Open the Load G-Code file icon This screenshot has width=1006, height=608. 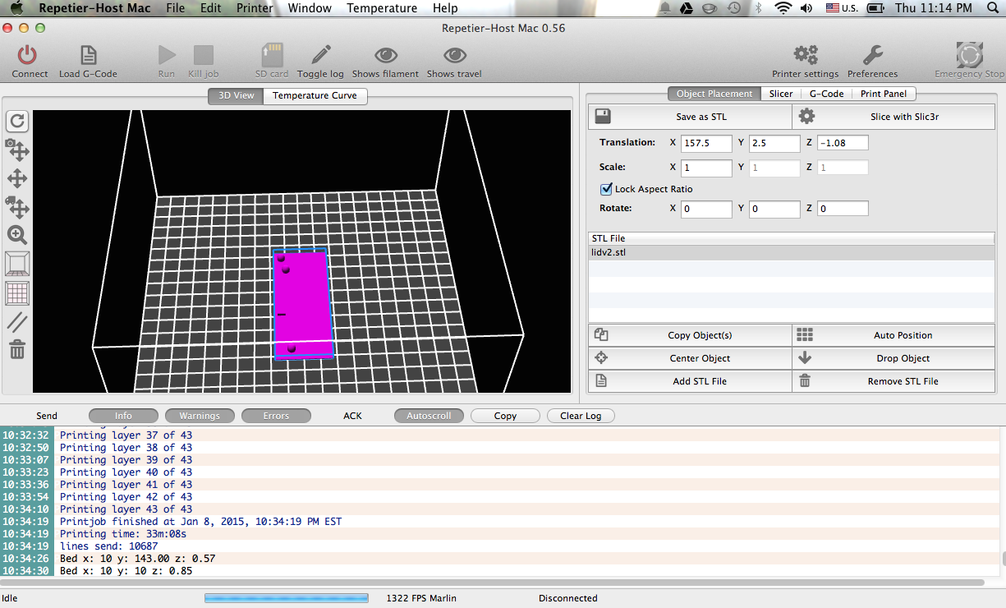(88, 55)
